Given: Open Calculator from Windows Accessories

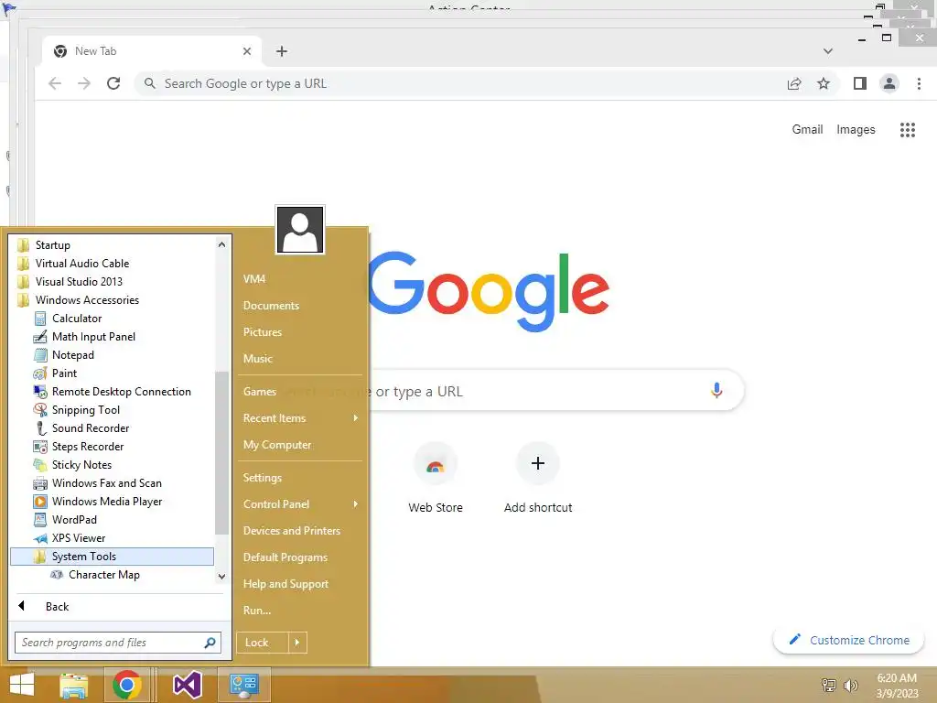Looking at the screenshot, I should point(77,318).
